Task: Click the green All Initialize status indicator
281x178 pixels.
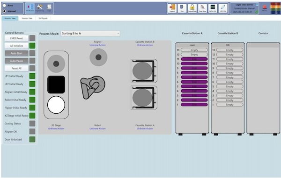Action: coord(32,46)
